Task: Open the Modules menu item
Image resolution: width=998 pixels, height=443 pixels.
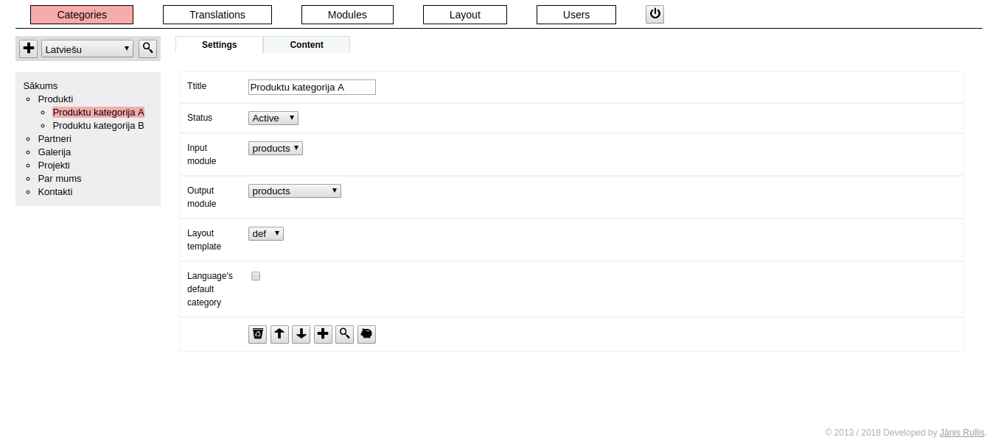Action: [347, 15]
